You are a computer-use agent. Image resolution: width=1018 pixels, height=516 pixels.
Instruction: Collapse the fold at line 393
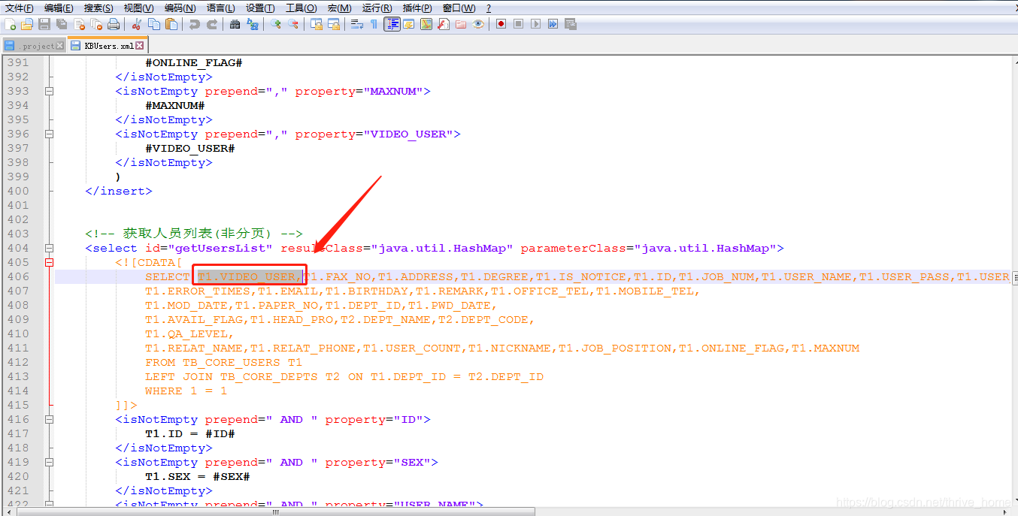50,91
